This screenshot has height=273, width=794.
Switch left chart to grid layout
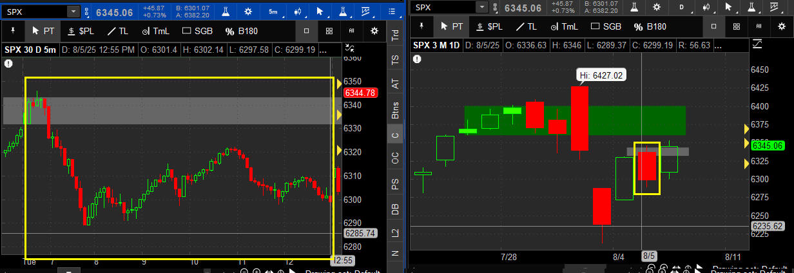(329, 31)
